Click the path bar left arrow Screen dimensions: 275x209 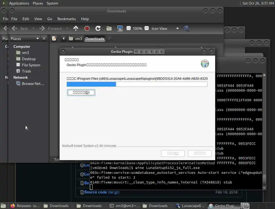[63, 39]
